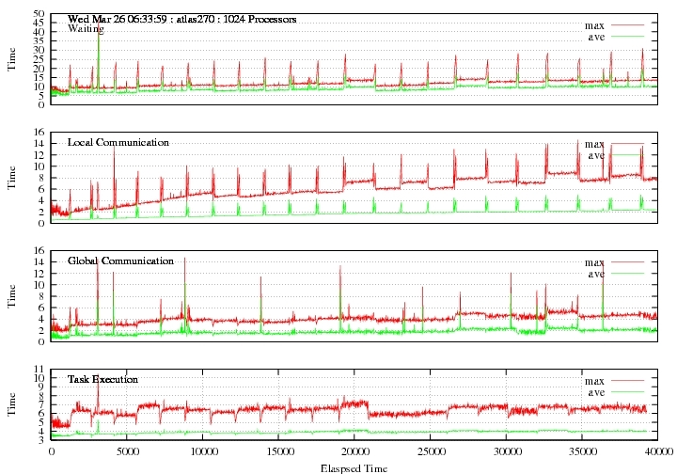Viewport: 677px width, 474px height.
Task: Click the red max line sample in Global Communication legend
Action: tap(627, 262)
